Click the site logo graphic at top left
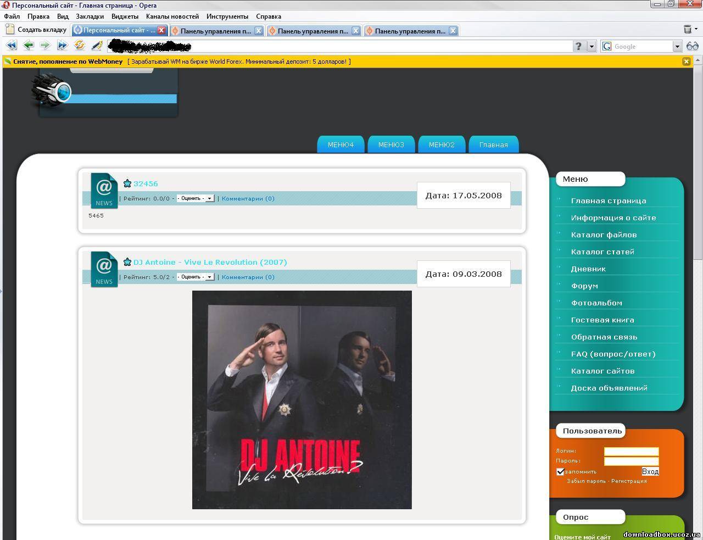The height and width of the screenshot is (540, 703). (52, 91)
